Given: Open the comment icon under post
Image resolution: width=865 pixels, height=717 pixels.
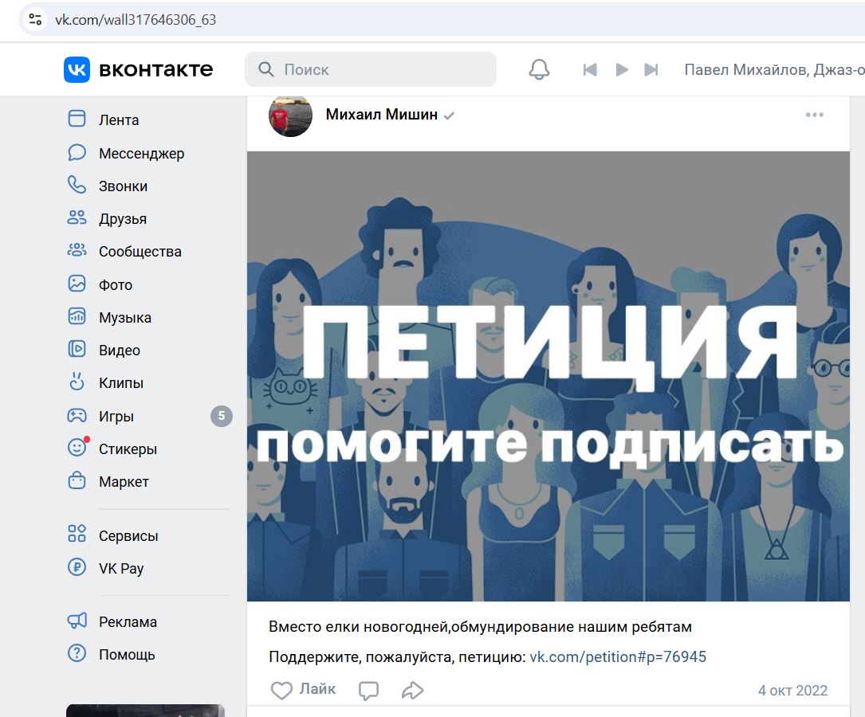Looking at the screenshot, I should click(x=368, y=691).
